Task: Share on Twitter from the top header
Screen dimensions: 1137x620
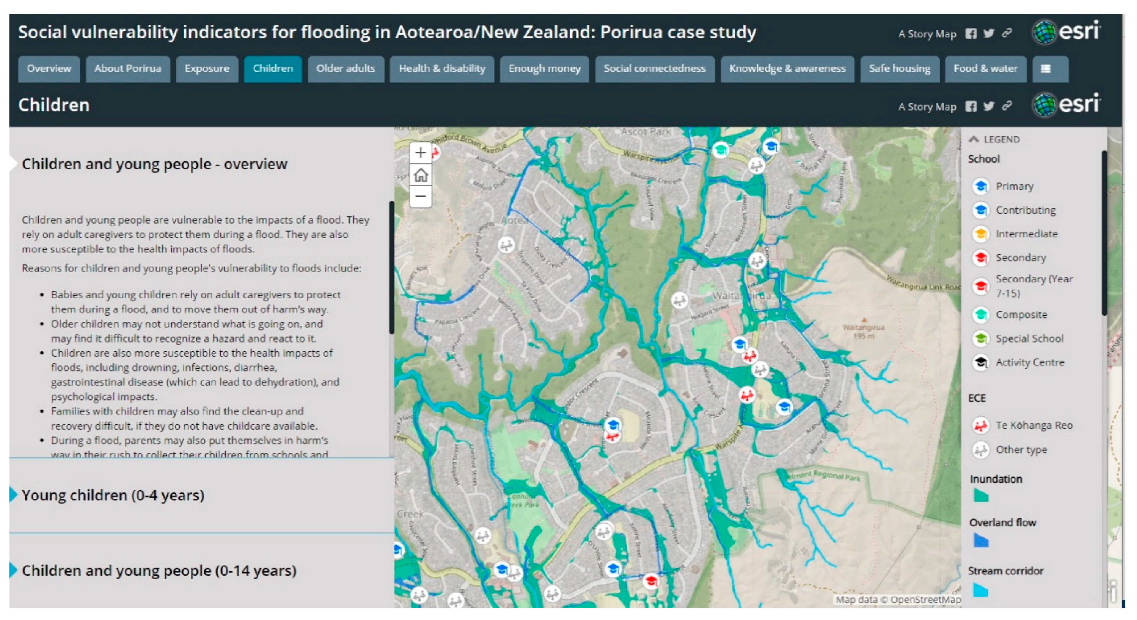Action: 989,33
